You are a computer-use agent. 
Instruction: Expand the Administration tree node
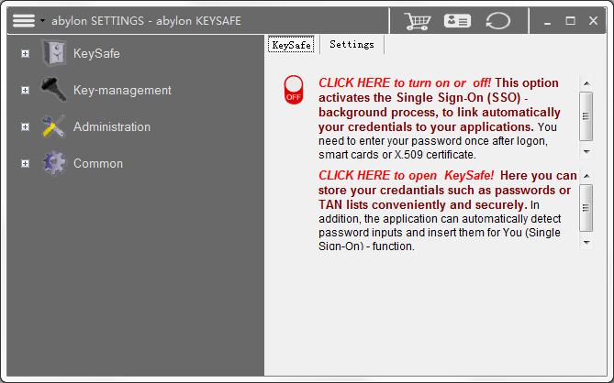coord(25,127)
